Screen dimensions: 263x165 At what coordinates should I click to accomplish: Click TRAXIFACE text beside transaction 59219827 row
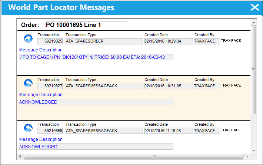[x=231, y=85]
